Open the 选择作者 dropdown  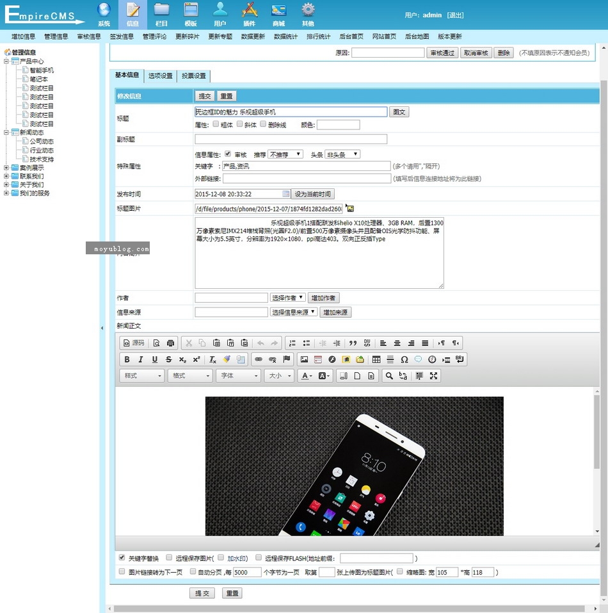[x=287, y=298]
